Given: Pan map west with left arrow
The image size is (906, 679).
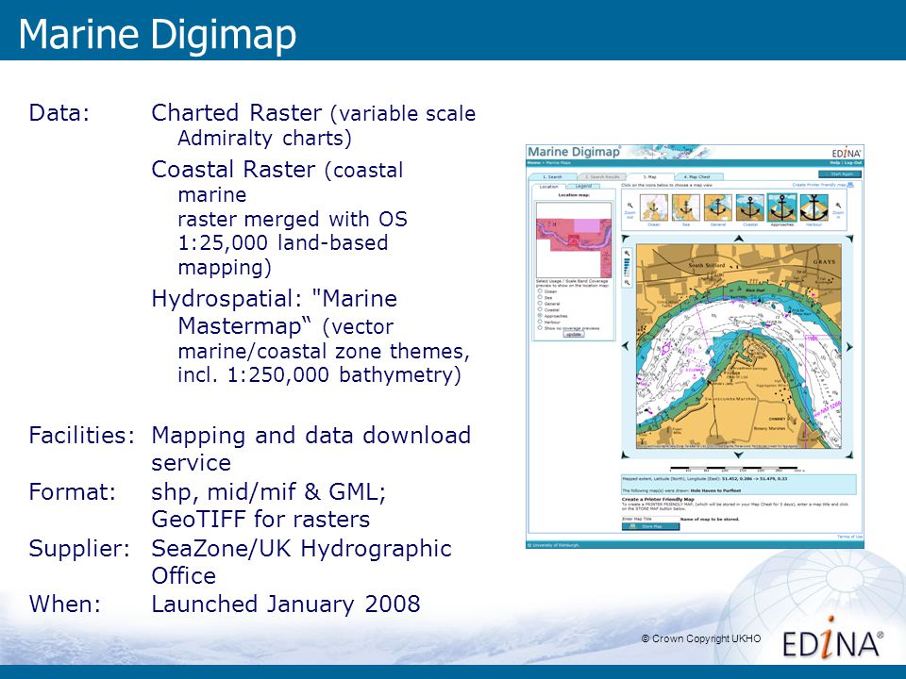Looking at the screenshot, I should point(625,346).
